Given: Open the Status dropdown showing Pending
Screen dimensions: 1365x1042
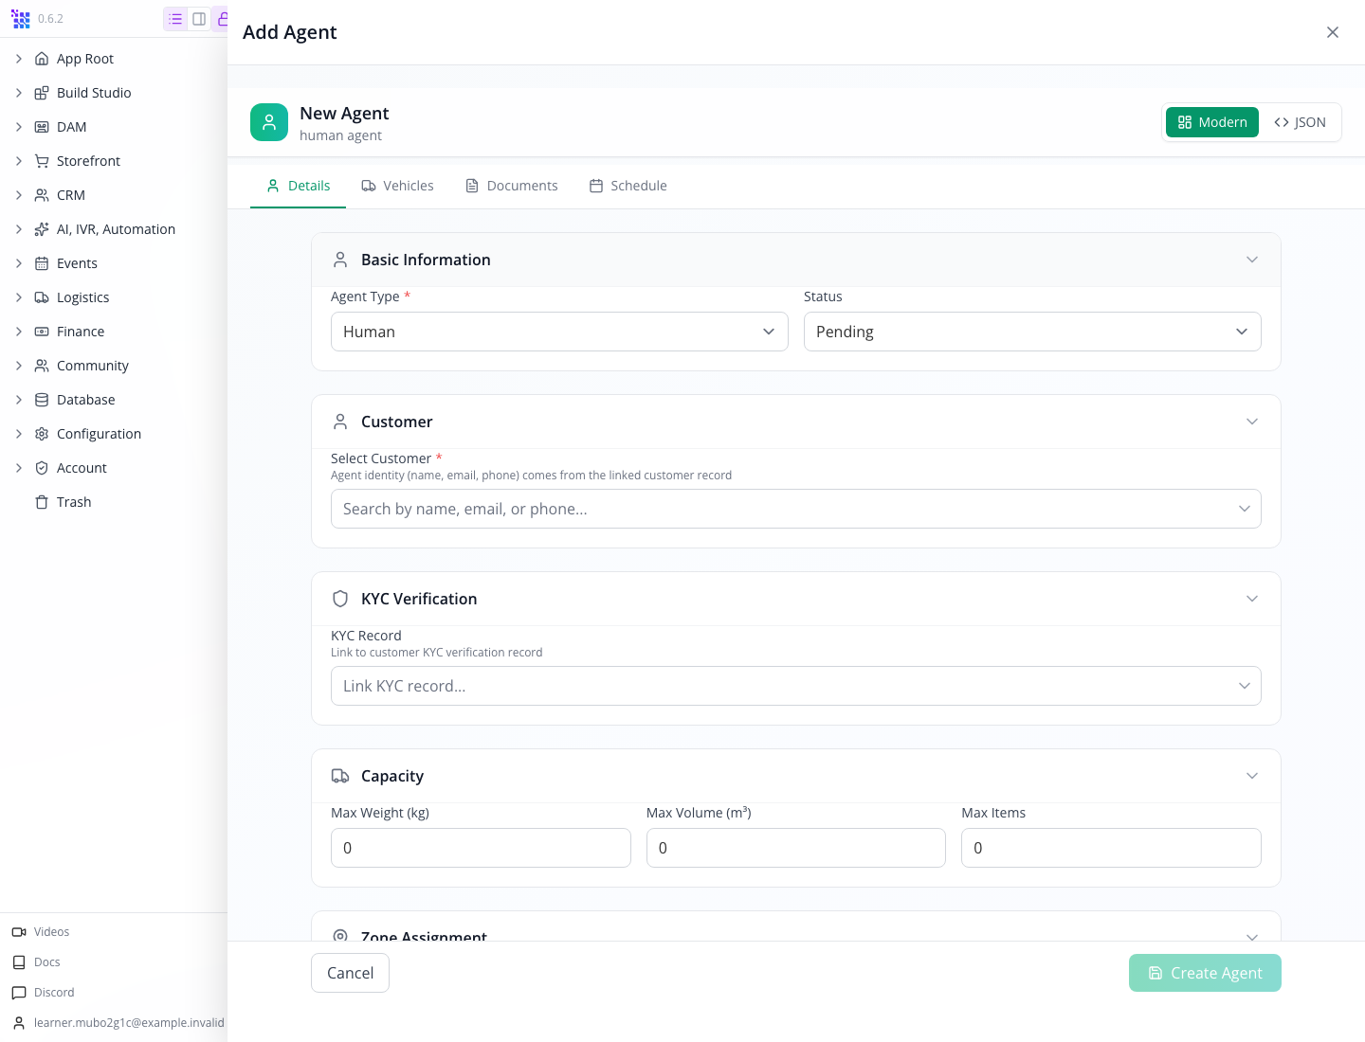Looking at the screenshot, I should pos(1032,332).
